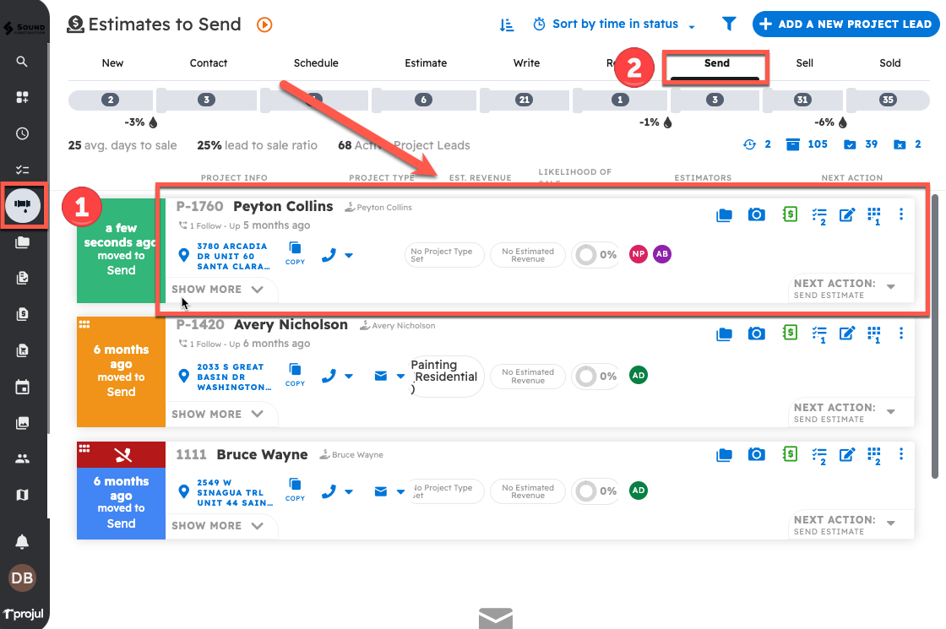Expand Show More on Peyton Collins card
Image resolution: width=946 pixels, height=629 pixels.
click(x=218, y=289)
